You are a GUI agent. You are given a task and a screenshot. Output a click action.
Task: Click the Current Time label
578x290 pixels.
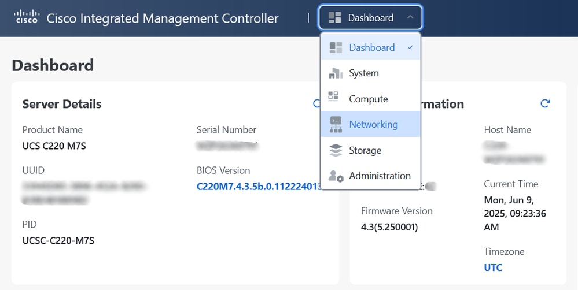(x=511, y=184)
